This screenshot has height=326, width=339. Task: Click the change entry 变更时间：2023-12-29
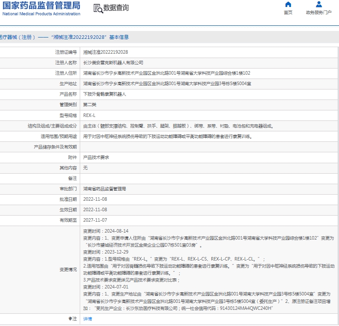[x=106, y=252]
